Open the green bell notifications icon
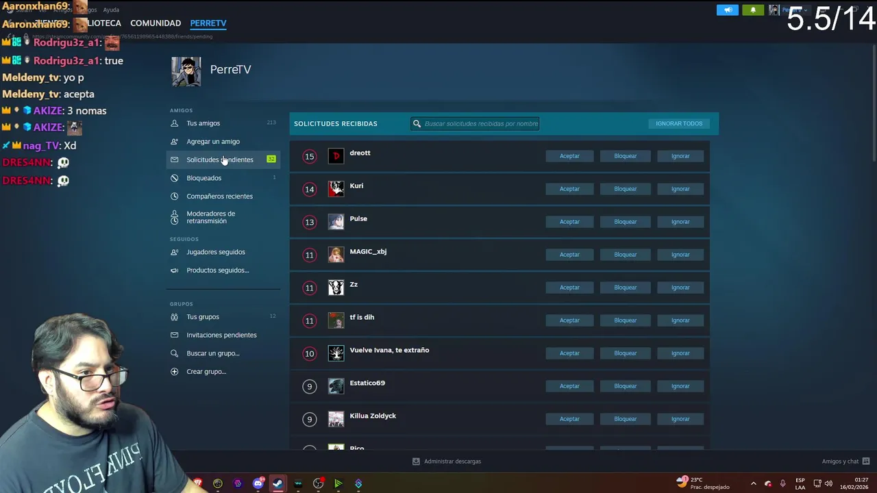877x493 pixels. pos(753,10)
